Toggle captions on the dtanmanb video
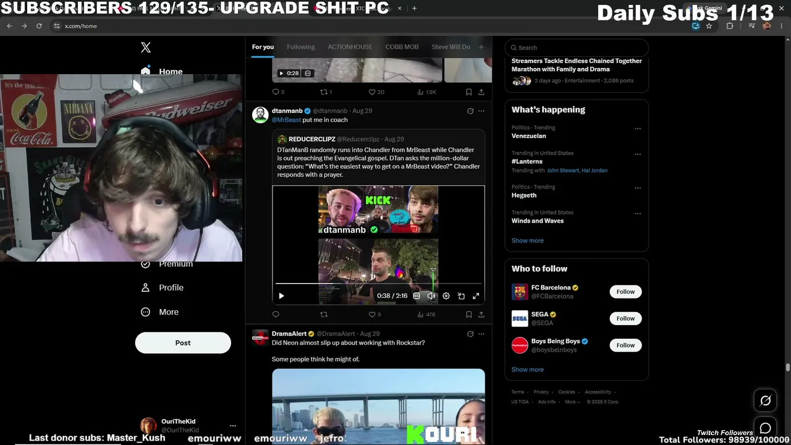Image resolution: width=791 pixels, height=445 pixels. coord(417,296)
